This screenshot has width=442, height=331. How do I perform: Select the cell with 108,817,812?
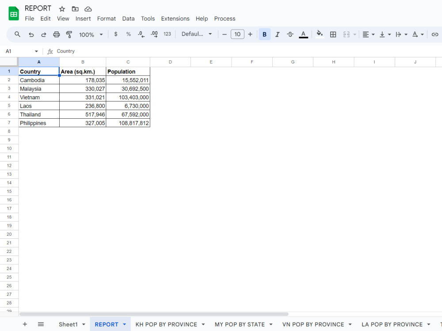pos(128,123)
